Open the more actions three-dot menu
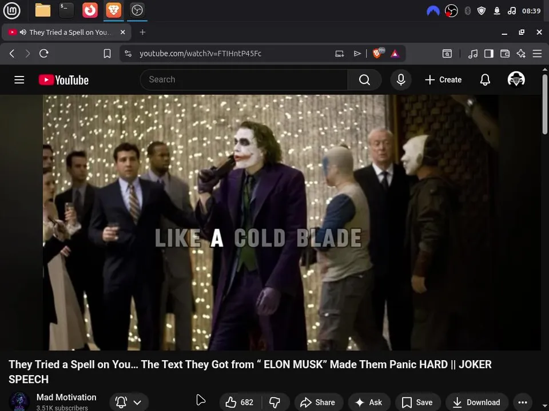This screenshot has height=411, width=549. tap(522, 402)
